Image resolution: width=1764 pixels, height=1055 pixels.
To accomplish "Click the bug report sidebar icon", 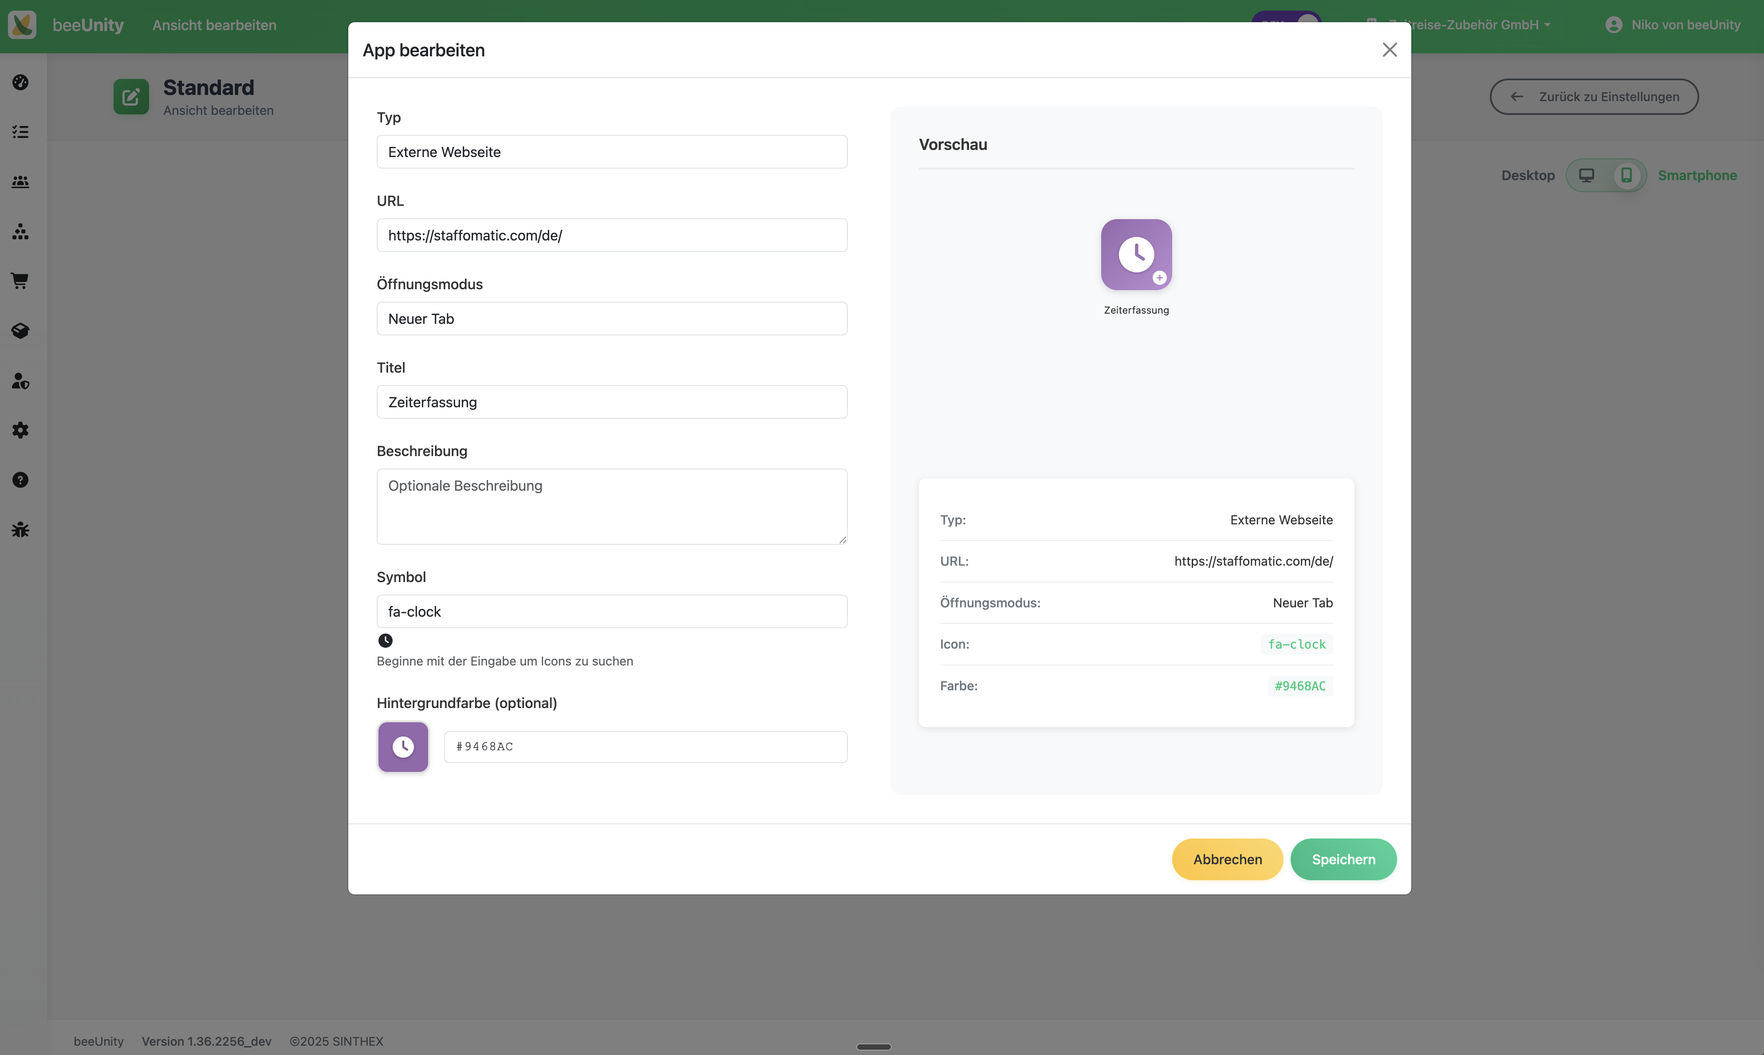I will point(20,530).
